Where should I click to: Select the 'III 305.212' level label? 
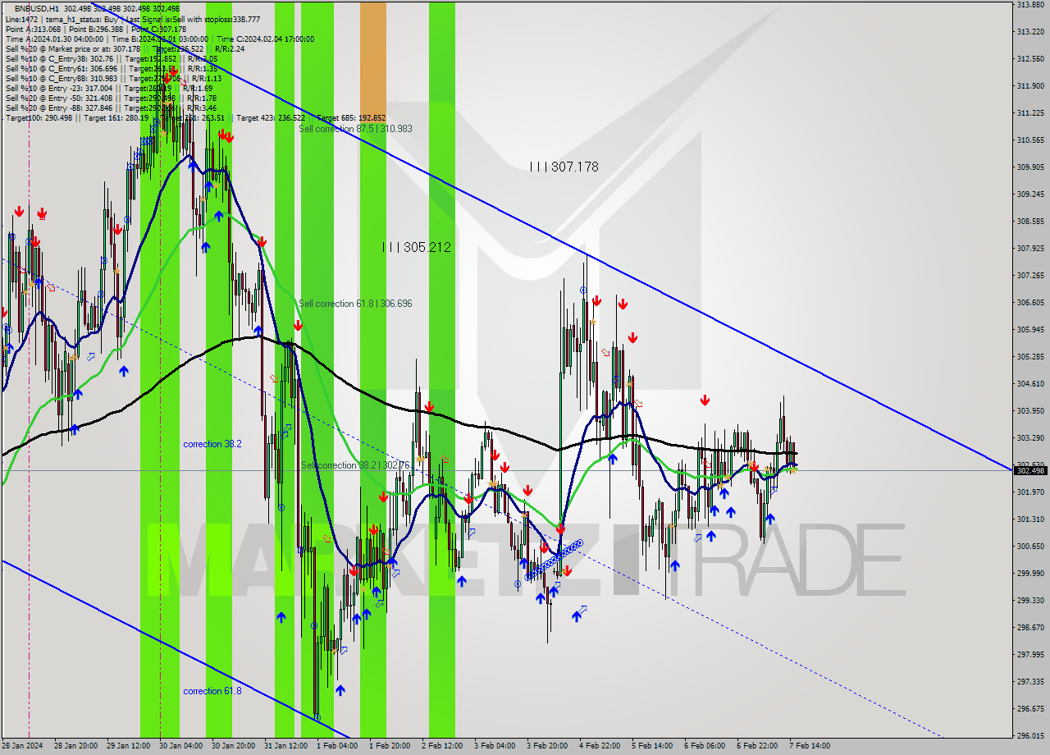tap(416, 247)
